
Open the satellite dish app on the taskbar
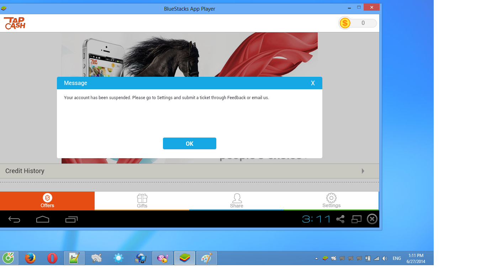(x=96, y=258)
